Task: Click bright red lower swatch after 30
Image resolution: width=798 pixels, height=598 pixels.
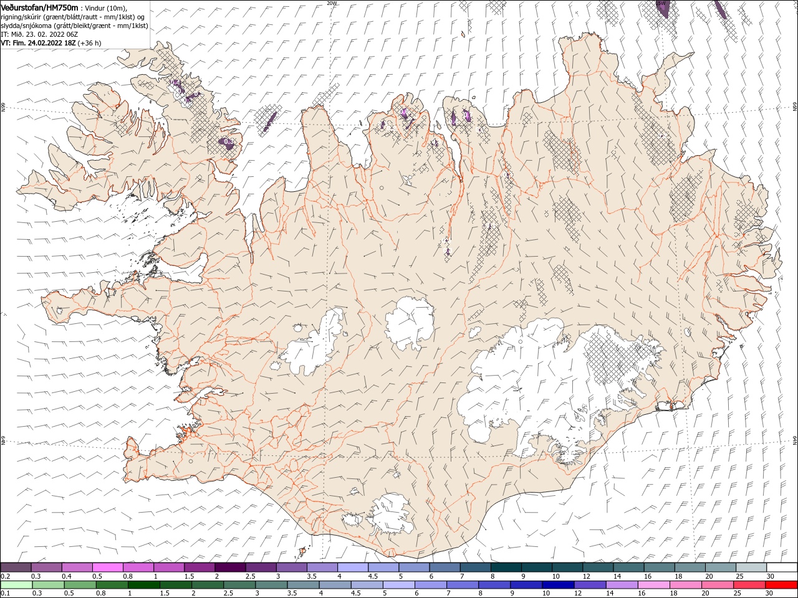Action: pyautogui.click(x=781, y=585)
